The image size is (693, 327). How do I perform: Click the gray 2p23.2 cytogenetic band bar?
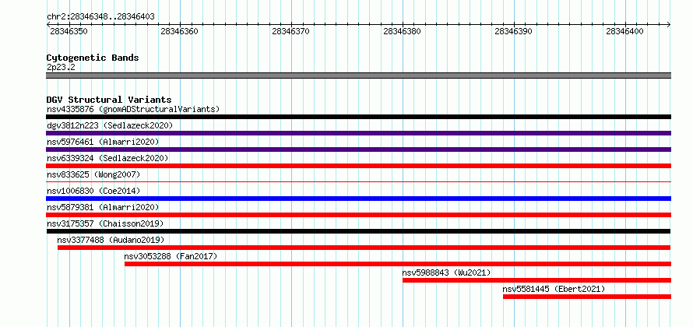coord(358,76)
